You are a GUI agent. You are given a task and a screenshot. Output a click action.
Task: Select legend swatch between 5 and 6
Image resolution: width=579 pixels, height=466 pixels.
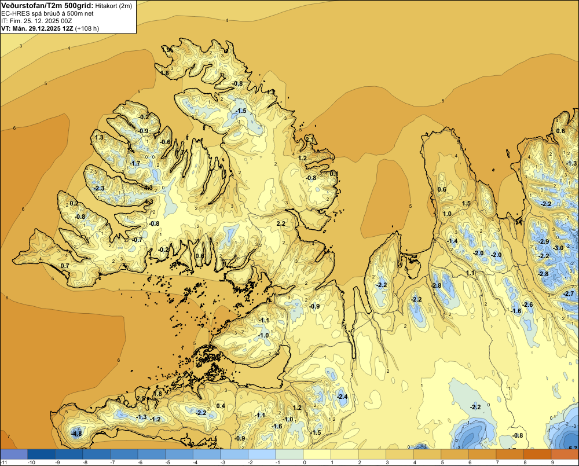[455, 454]
